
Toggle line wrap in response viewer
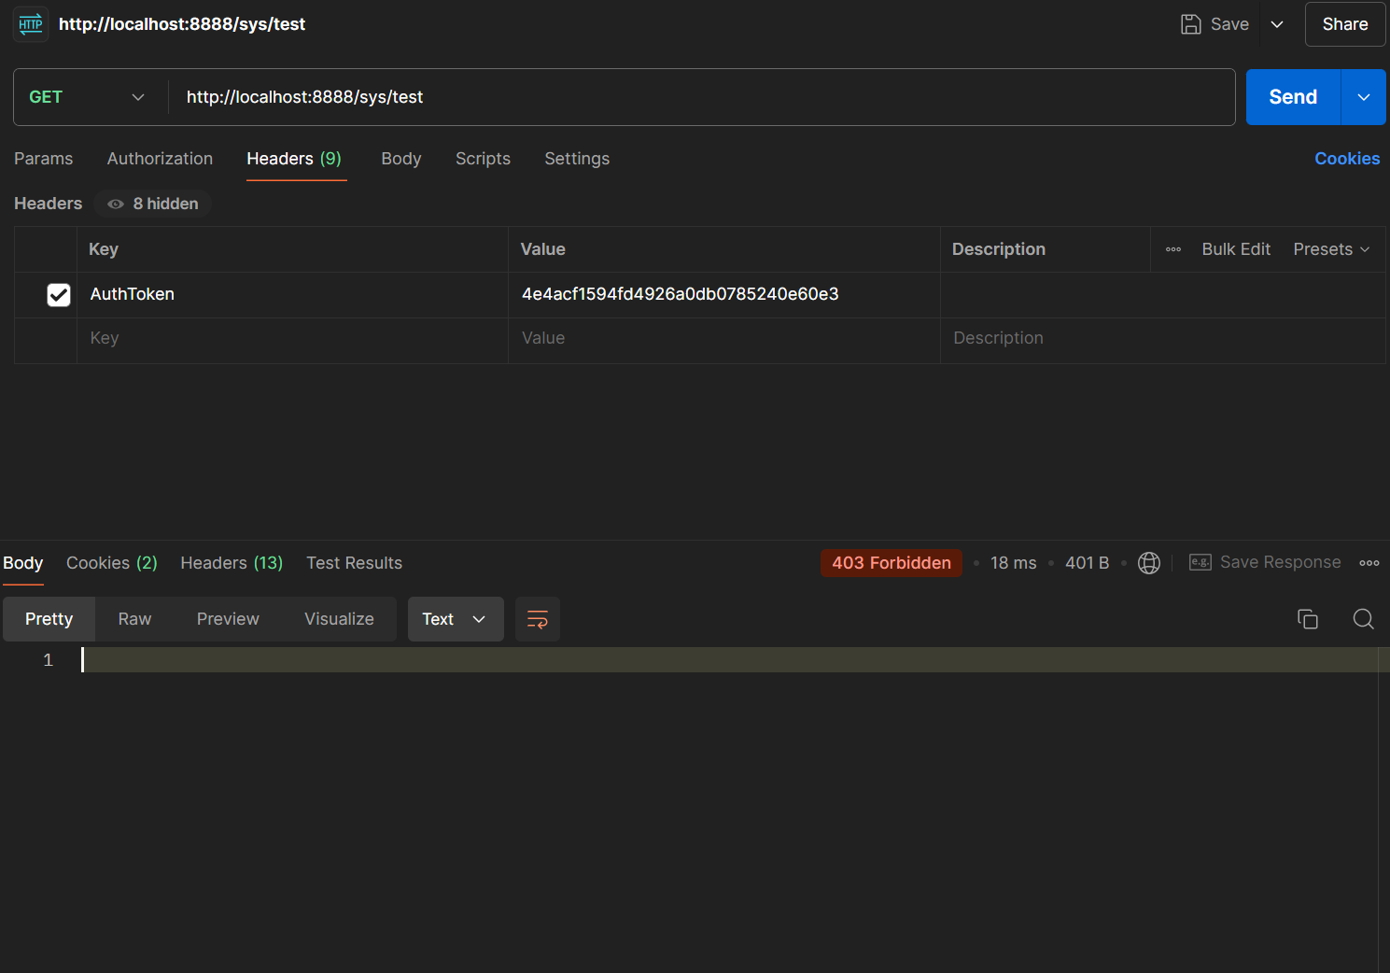(x=538, y=619)
